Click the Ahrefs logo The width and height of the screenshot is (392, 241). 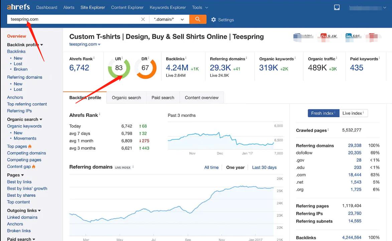18,7
